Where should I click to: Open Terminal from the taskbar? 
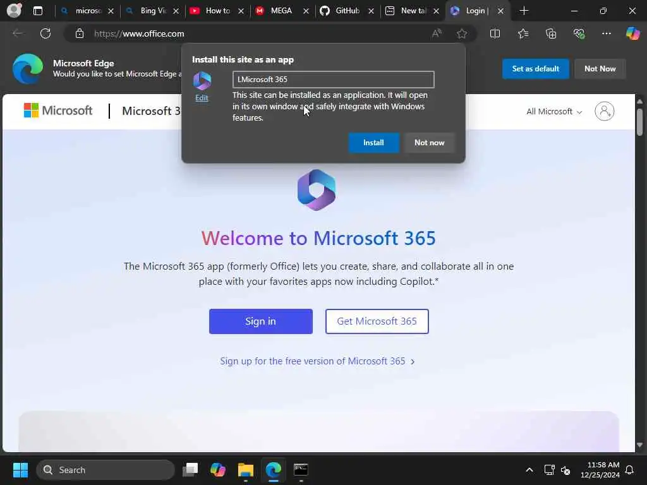(301, 470)
